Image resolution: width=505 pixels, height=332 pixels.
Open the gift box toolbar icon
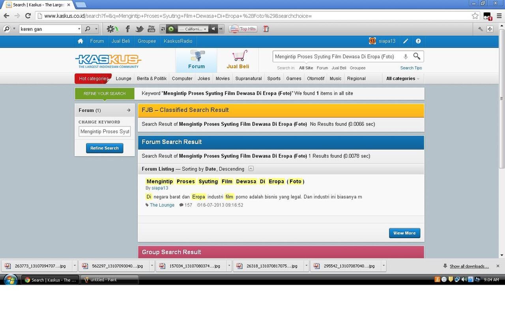point(266,29)
